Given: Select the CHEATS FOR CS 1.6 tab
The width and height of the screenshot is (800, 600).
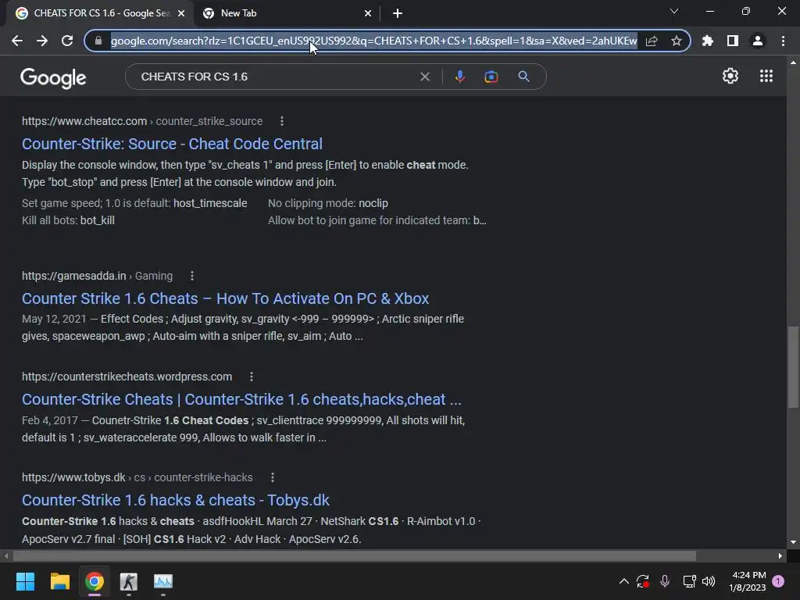Looking at the screenshot, I should (x=100, y=13).
